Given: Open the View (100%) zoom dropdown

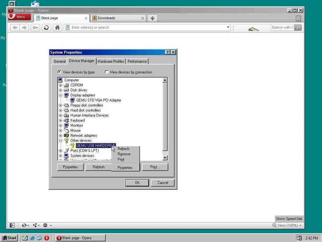Looking at the screenshot, I should [287, 225].
